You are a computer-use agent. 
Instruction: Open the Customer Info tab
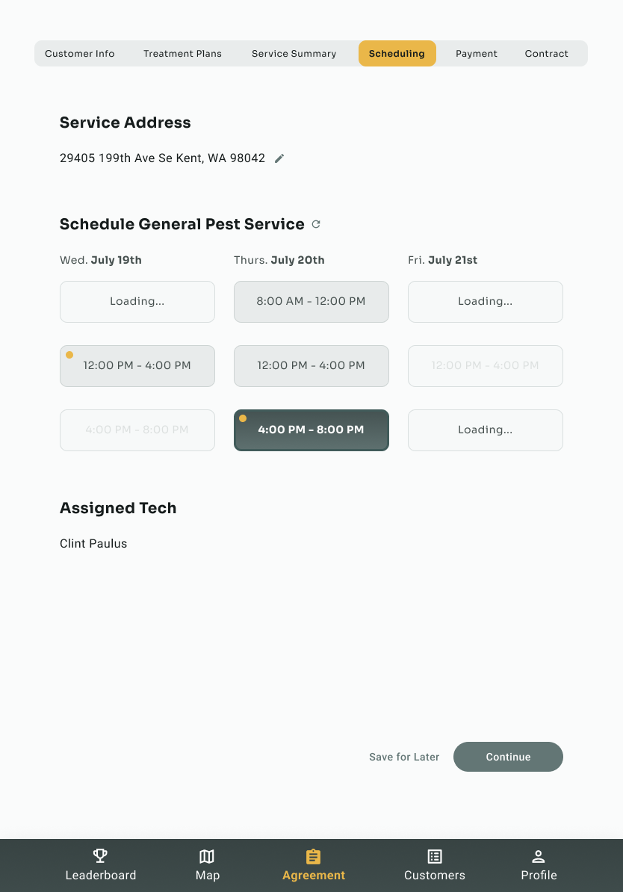[x=80, y=53]
